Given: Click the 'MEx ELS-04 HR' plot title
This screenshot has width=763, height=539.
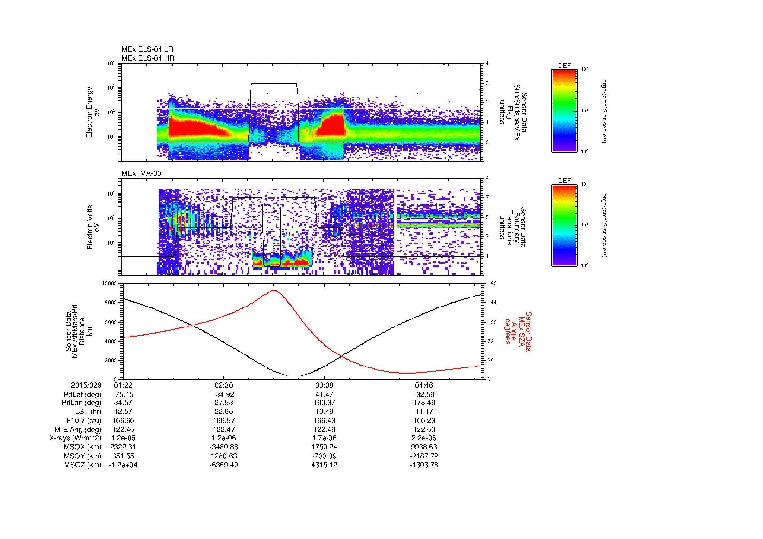Looking at the screenshot, I should 148,58.
